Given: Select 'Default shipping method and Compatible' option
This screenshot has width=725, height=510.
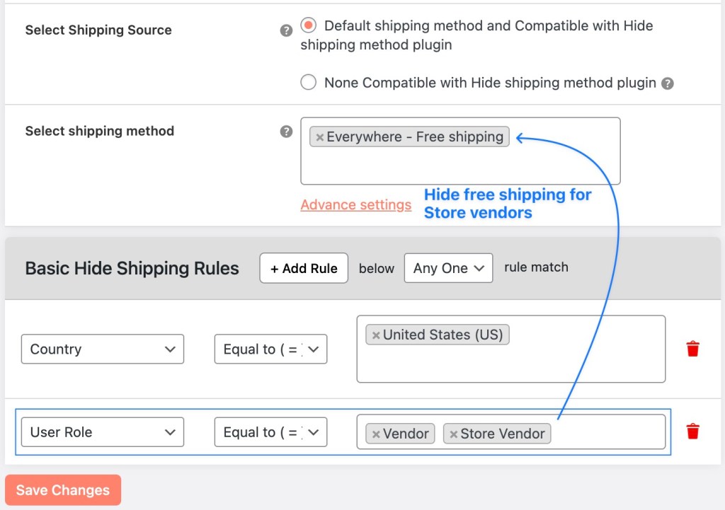Looking at the screenshot, I should coord(308,25).
